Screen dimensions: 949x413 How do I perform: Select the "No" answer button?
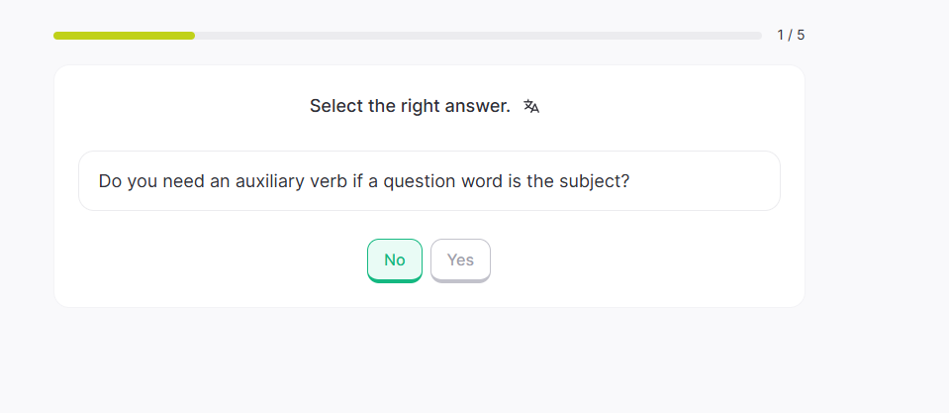click(395, 260)
